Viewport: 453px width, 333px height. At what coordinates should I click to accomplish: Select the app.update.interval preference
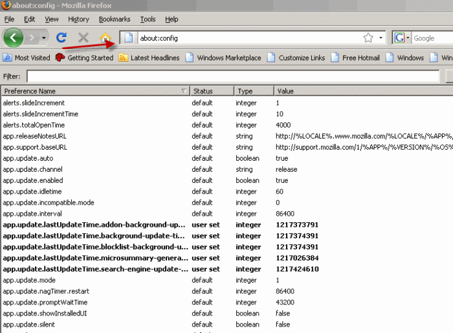pyautogui.click(x=32, y=214)
